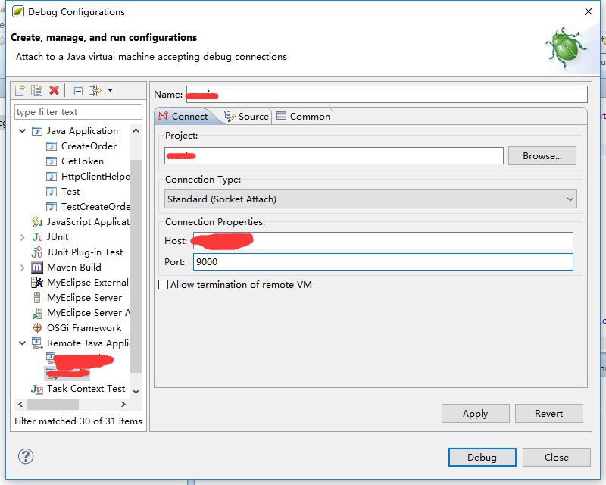The height and width of the screenshot is (485, 606).
Task: Duplicate the selected launch configuration
Action: [36, 90]
